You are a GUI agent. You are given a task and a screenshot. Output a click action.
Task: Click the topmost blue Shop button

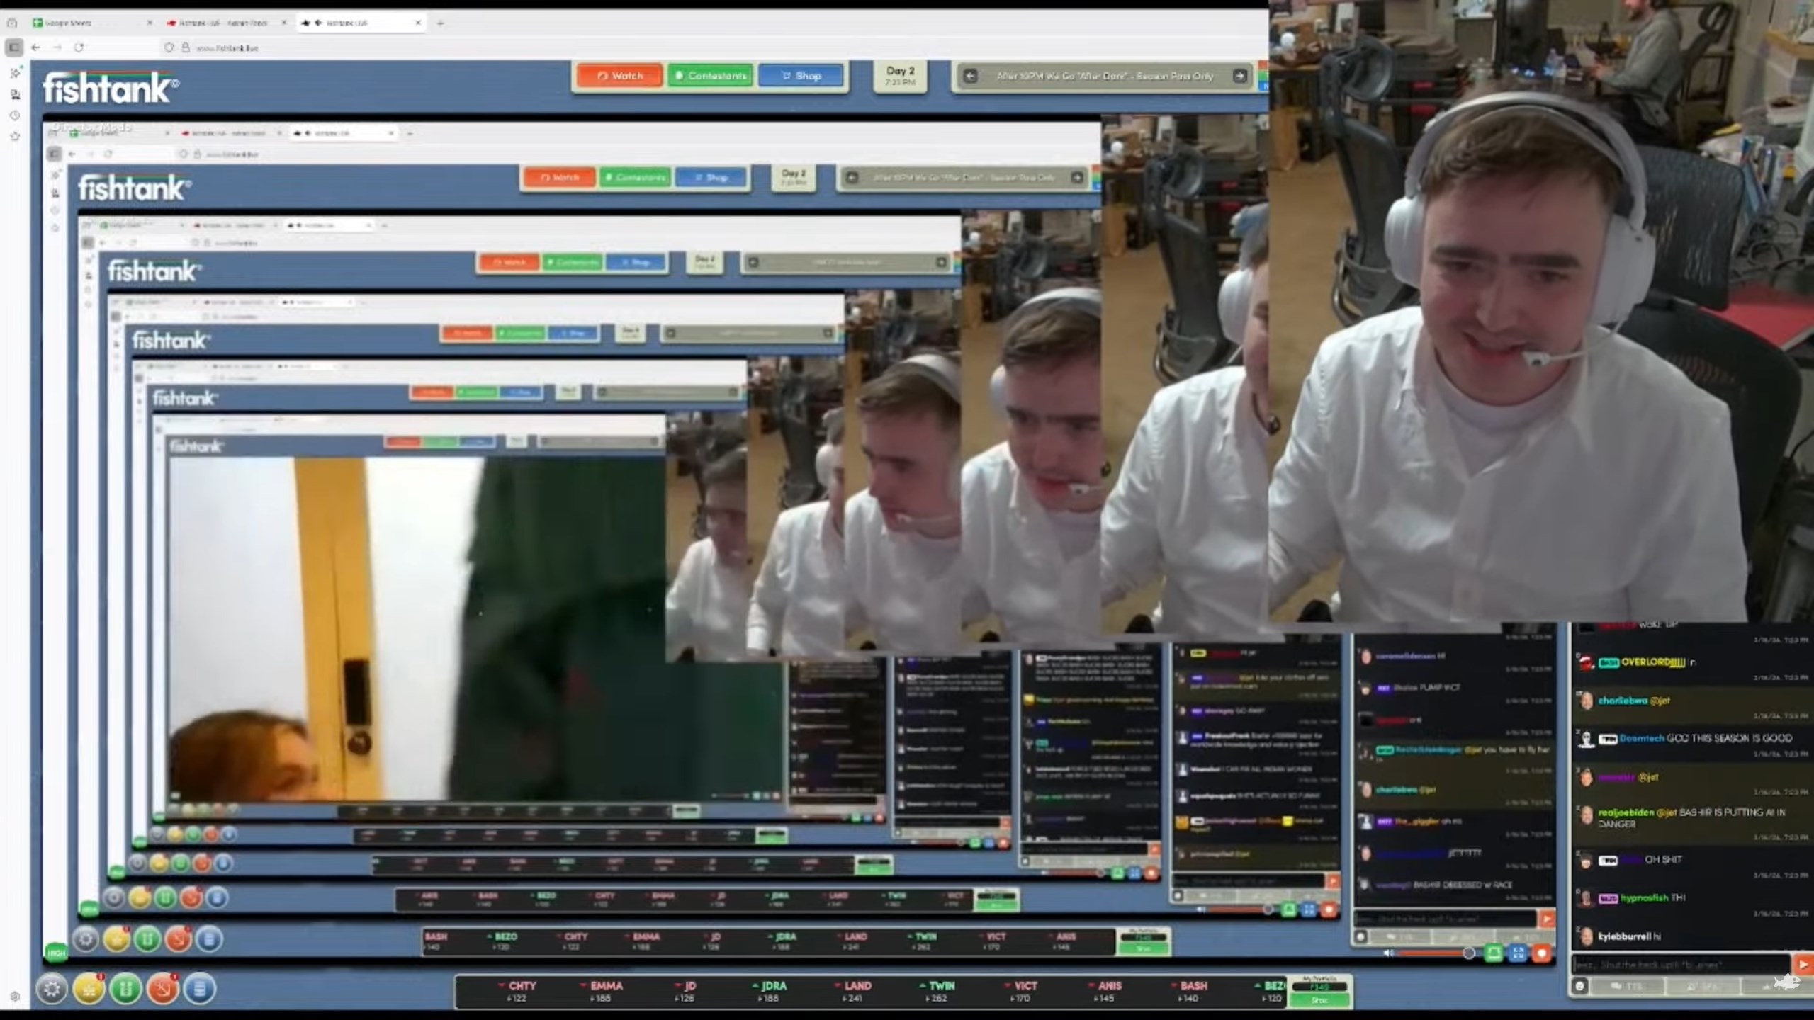[801, 76]
